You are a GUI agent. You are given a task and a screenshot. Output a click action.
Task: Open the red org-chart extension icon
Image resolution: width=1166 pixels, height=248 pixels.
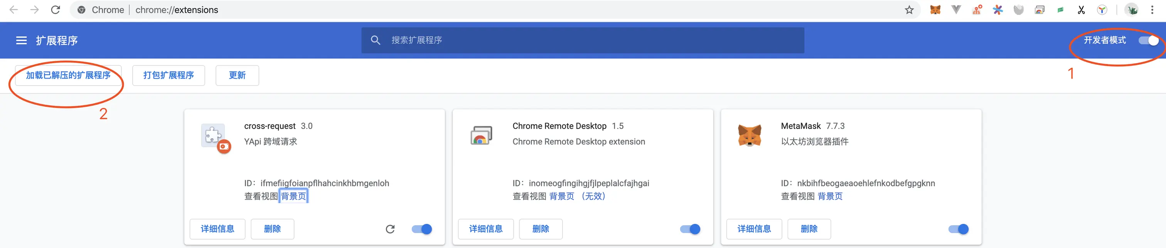[977, 10]
